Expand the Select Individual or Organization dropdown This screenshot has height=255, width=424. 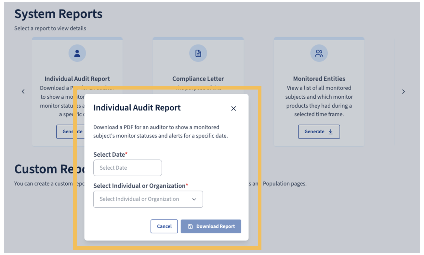(x=148, y=199)
